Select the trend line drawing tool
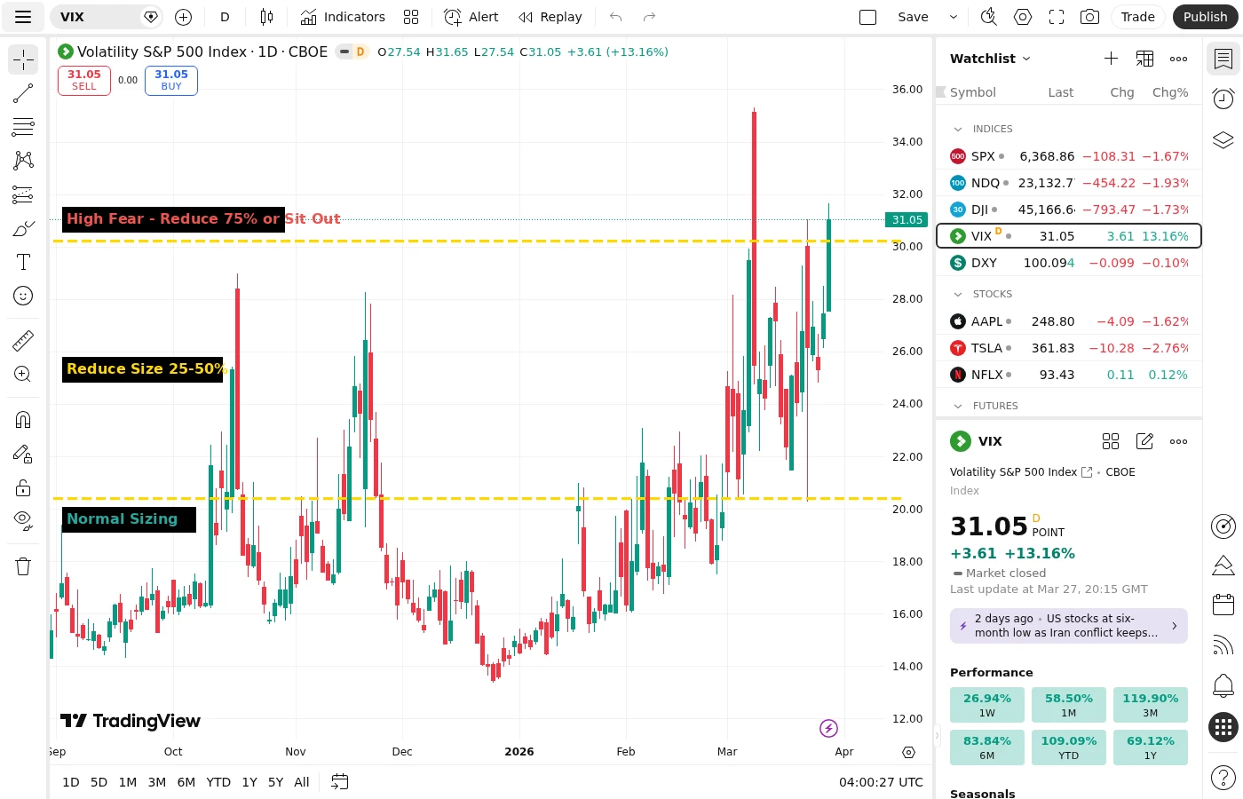 [x=23, y=93]
